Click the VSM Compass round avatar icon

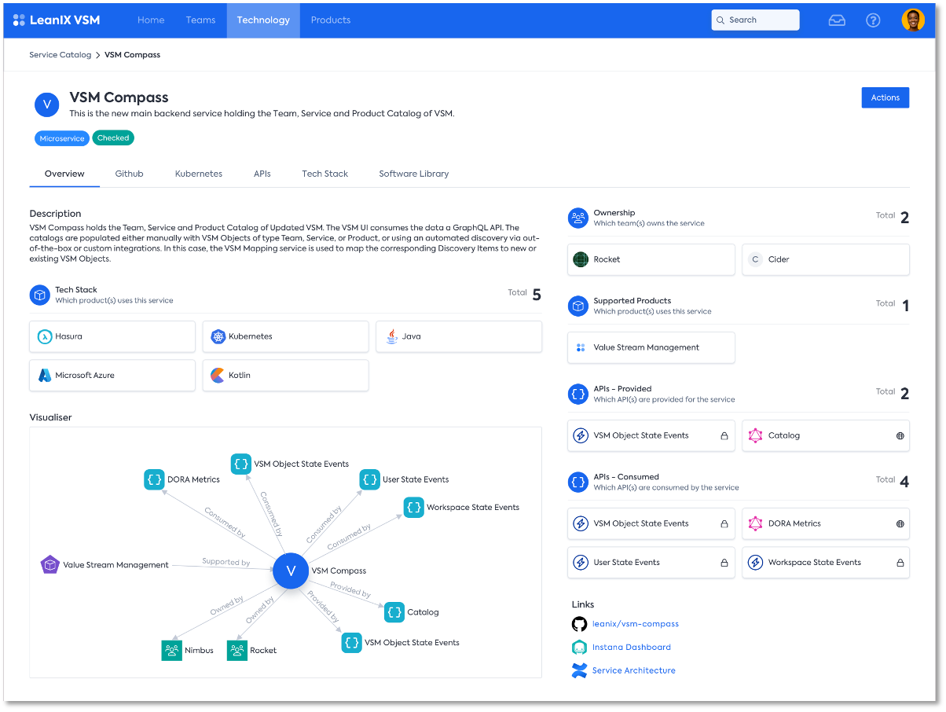click(x=47, y=105)
